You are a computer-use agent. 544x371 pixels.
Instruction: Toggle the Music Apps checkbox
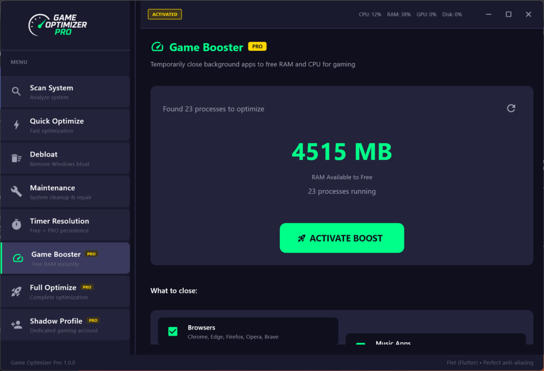pos(361,343)
